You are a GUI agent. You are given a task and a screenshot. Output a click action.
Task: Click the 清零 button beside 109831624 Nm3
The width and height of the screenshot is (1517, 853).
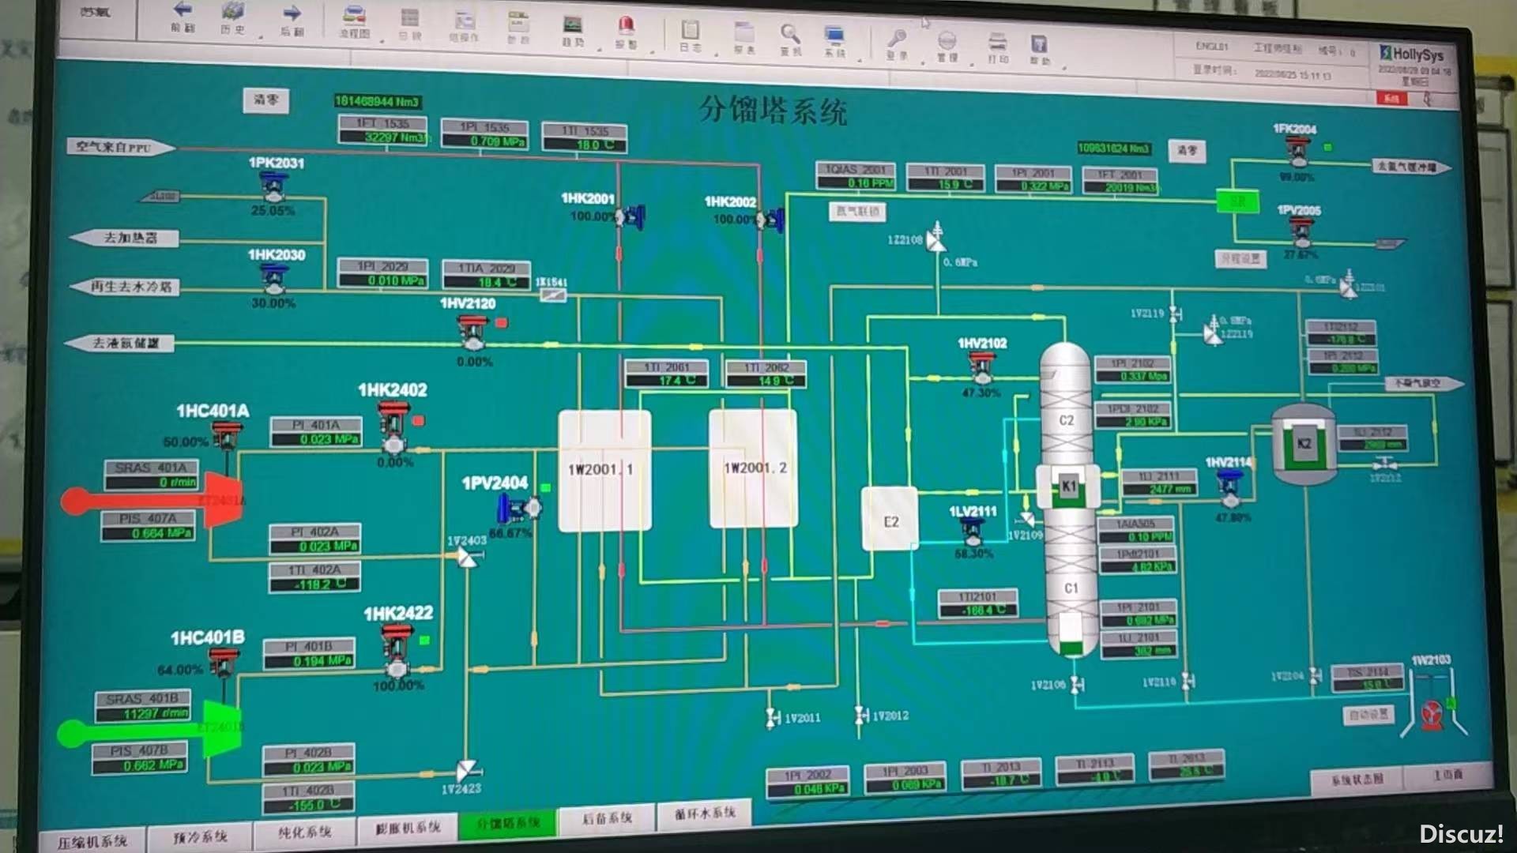[1188, 150]
